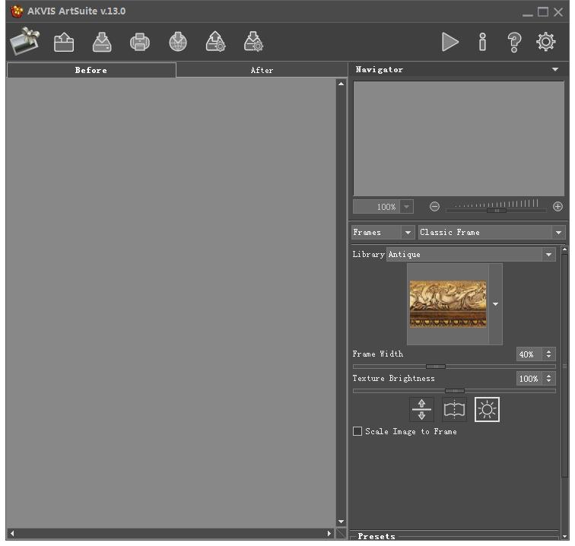
Task: Toggle flip texture vertically button
Action: 421,410
